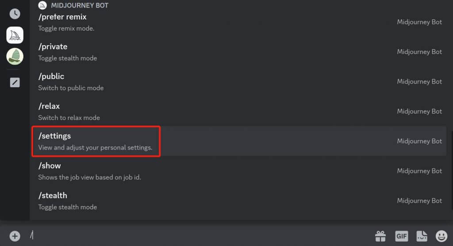
Task: Open the emoji picker smiley
Action: pos(441,236)
